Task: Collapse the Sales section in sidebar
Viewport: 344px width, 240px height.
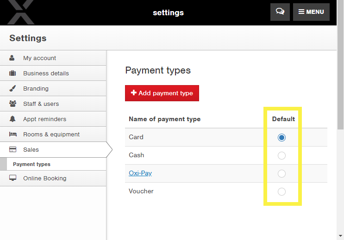Action: click(x=53, y=149)
